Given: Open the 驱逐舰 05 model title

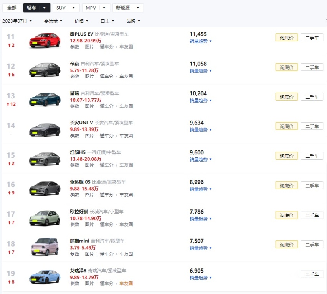Looking at the screenshot, I should pyautogui.click(x=80, y=182).
